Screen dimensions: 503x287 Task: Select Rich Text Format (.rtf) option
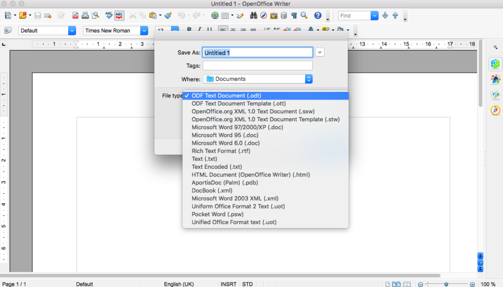click(x=221, y=151)
